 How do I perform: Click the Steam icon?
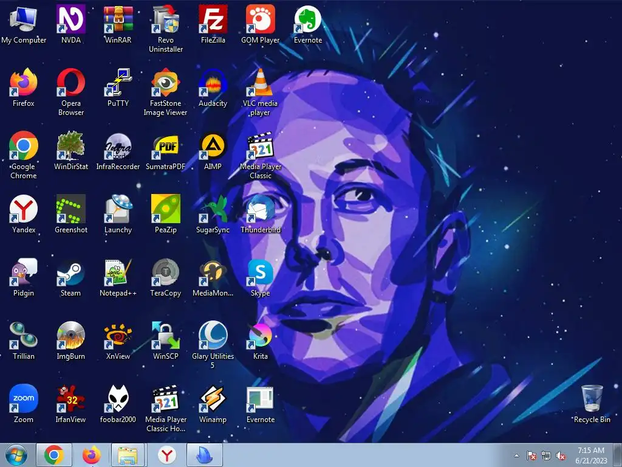(x=70, y=272)
